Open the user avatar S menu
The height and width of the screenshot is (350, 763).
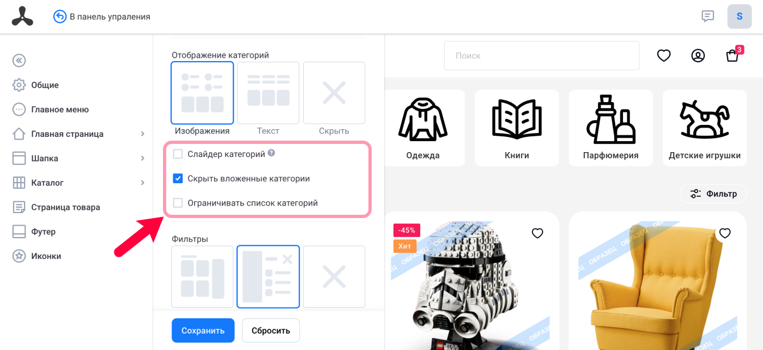(740, 16)
